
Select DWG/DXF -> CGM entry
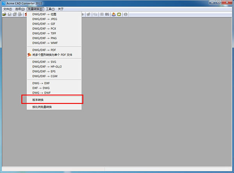click(54, 76)
